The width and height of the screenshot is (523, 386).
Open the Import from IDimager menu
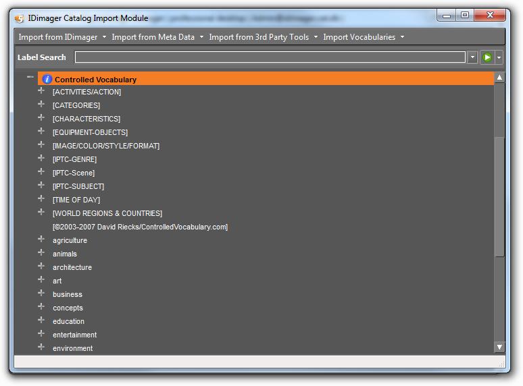(61, 37)
